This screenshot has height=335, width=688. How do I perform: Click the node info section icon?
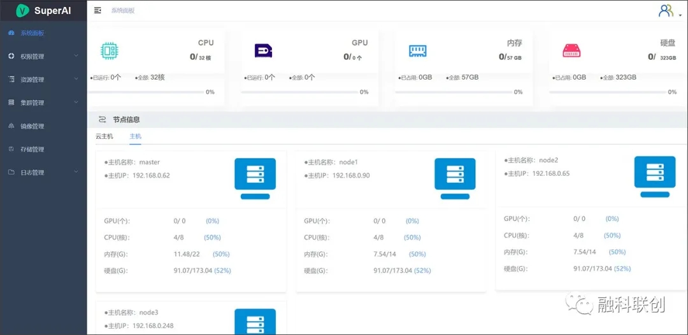click(102, 119)
